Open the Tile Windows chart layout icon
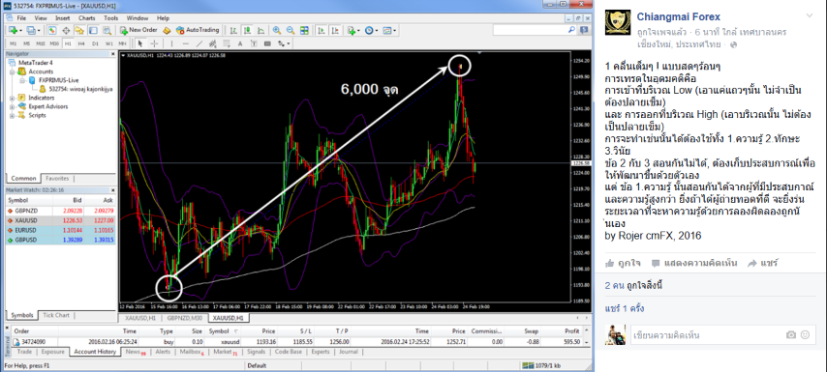The width and height of the screenshot is (827, 372). coord(304,30)
